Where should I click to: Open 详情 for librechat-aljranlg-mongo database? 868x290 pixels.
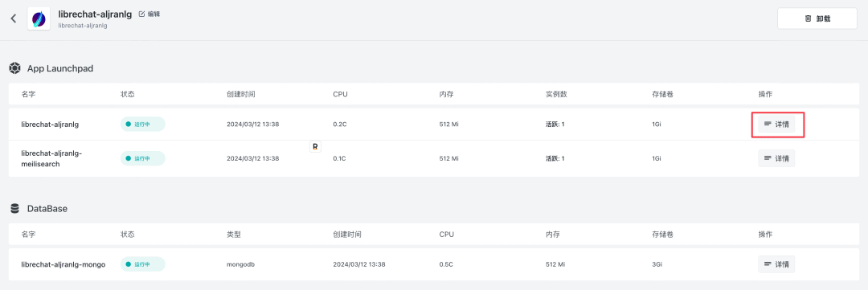pyautogui.click(x=776, y=264)
